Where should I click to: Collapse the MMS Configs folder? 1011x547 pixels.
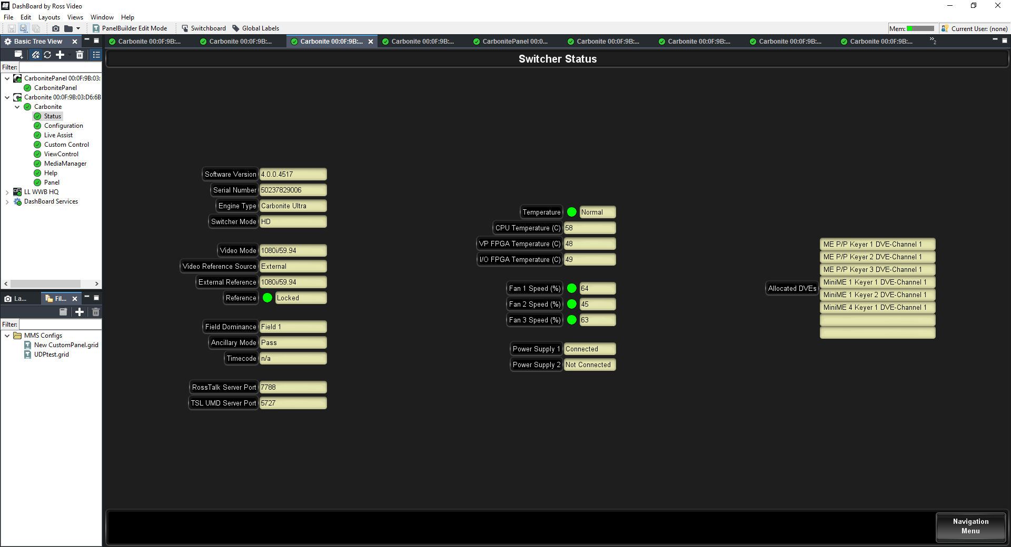[7, 336]
